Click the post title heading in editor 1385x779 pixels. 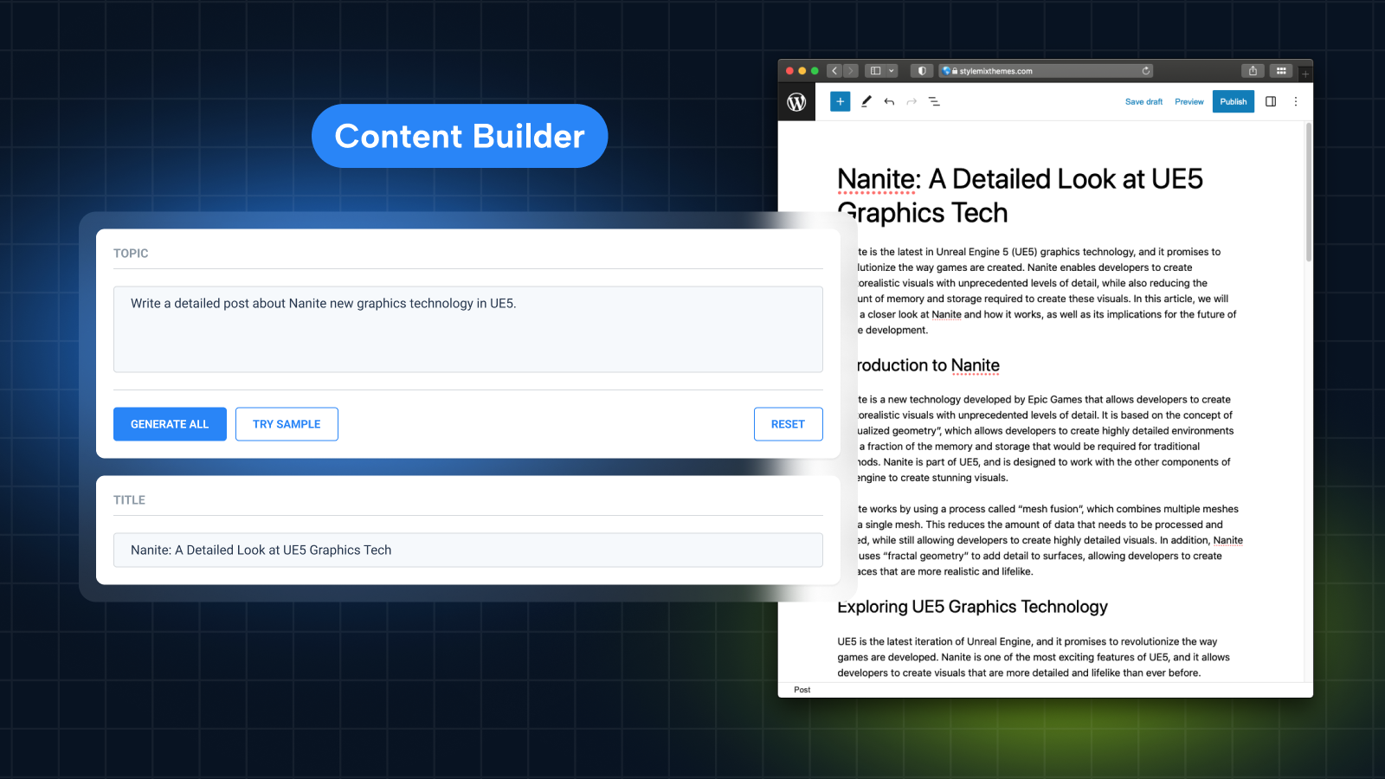(1020, 196)
